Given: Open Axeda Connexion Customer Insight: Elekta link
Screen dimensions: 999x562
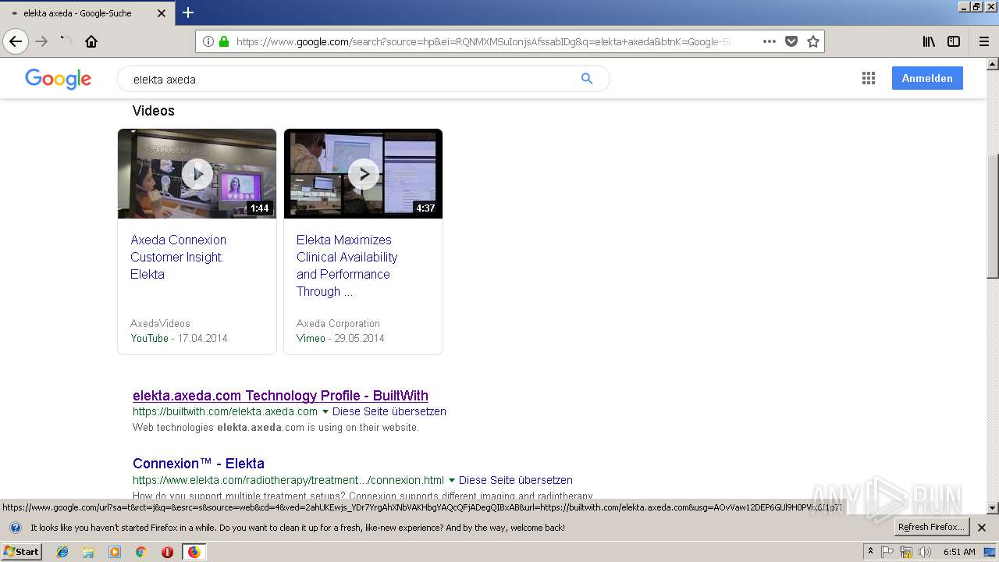Looking at the screenshot, I should pos(178,257).
